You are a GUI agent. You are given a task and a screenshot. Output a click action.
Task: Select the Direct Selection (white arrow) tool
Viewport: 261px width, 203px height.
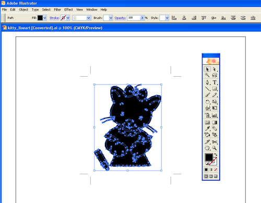[x=215, y=69]
